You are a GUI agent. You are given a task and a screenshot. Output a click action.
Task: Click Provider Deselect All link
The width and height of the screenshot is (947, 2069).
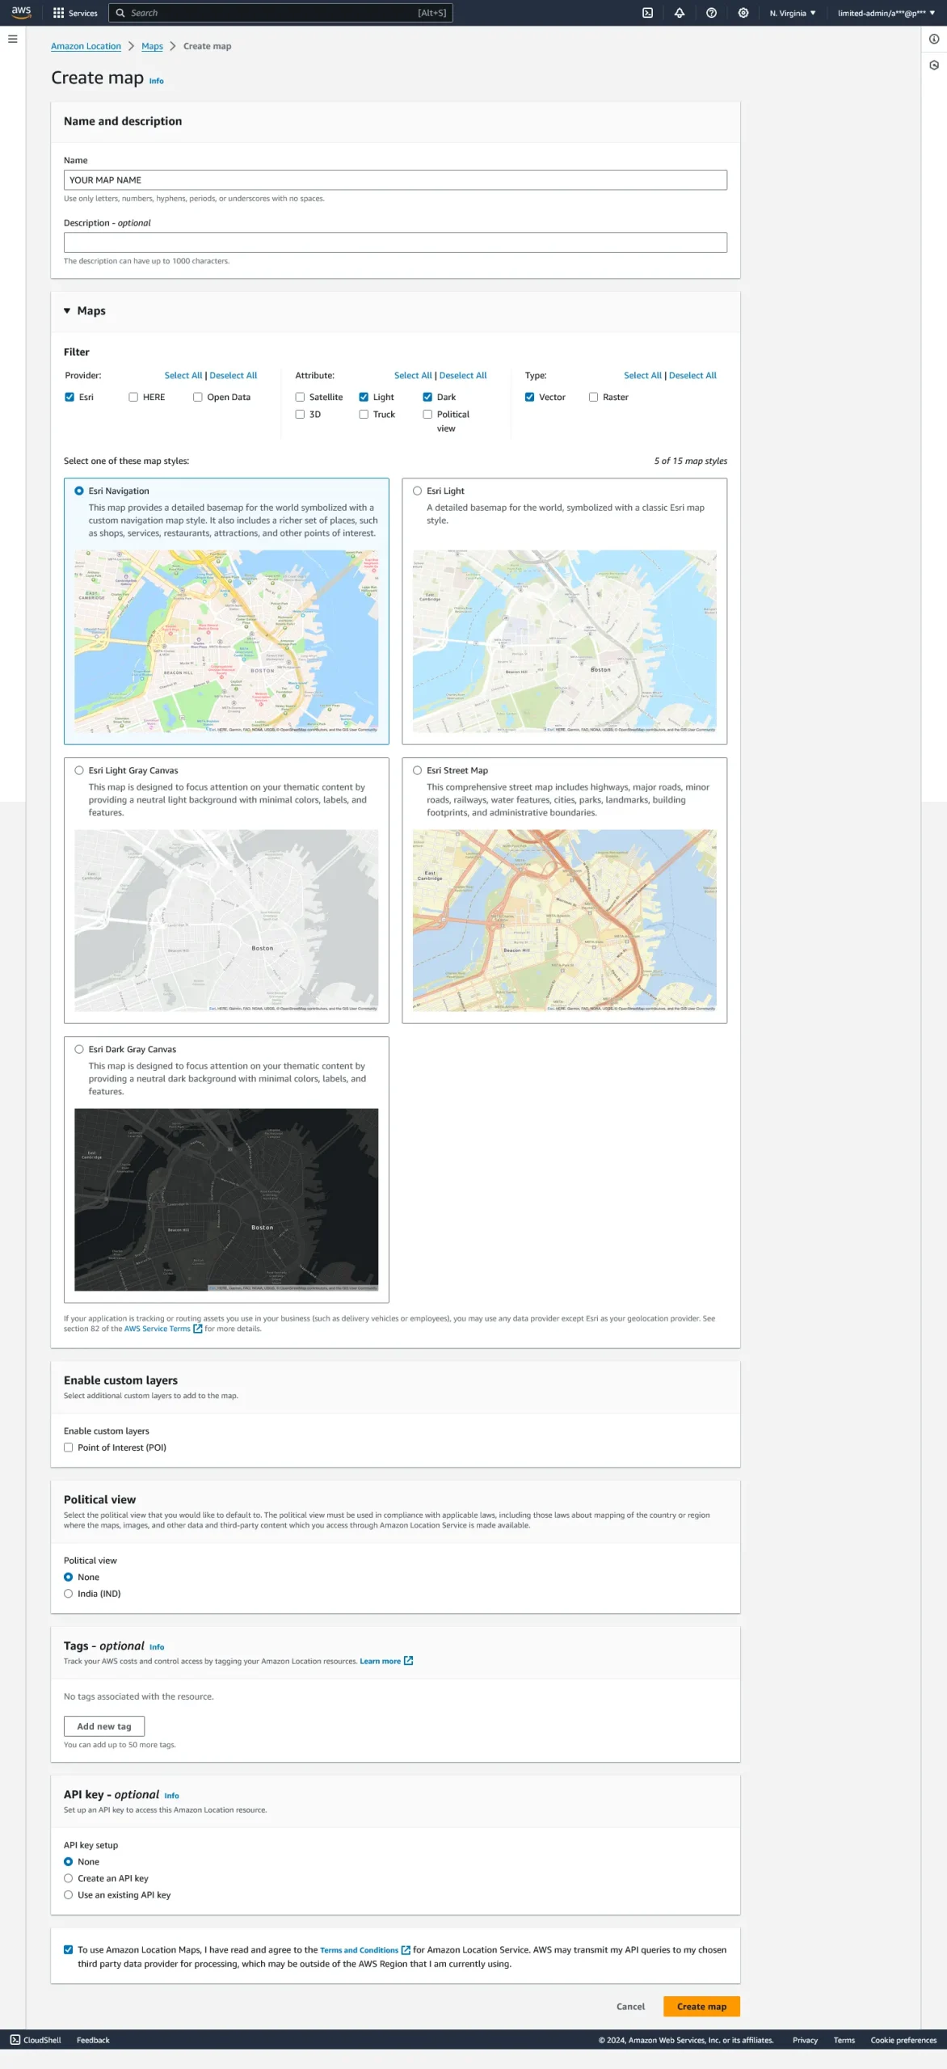pos(234,376)
